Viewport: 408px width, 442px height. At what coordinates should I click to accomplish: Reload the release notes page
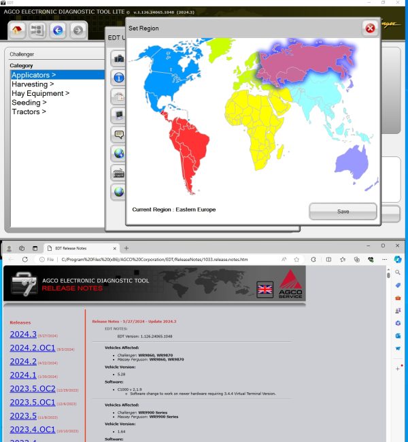click(24, 259)
